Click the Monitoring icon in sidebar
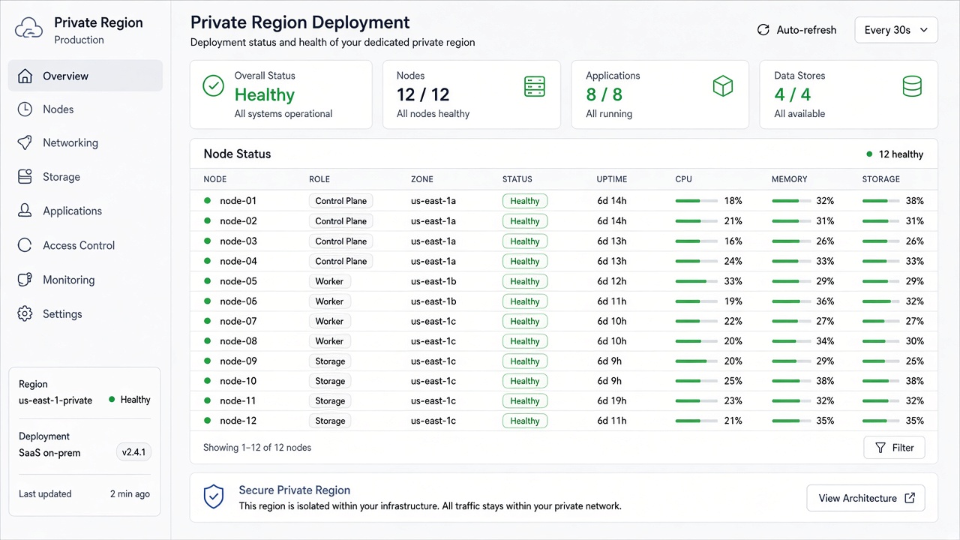 point(25,280)
